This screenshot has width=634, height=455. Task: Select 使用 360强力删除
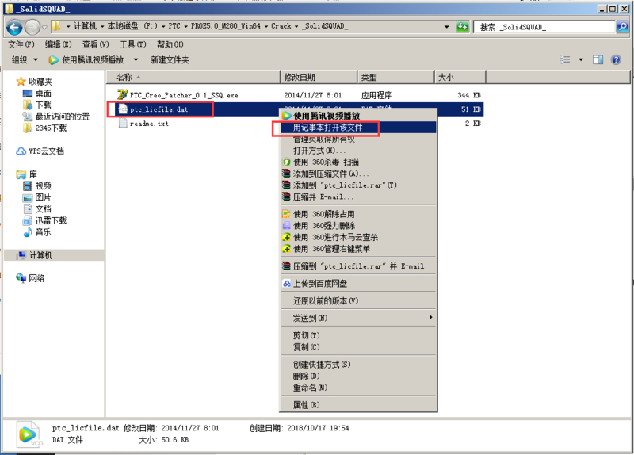(359, 226)
